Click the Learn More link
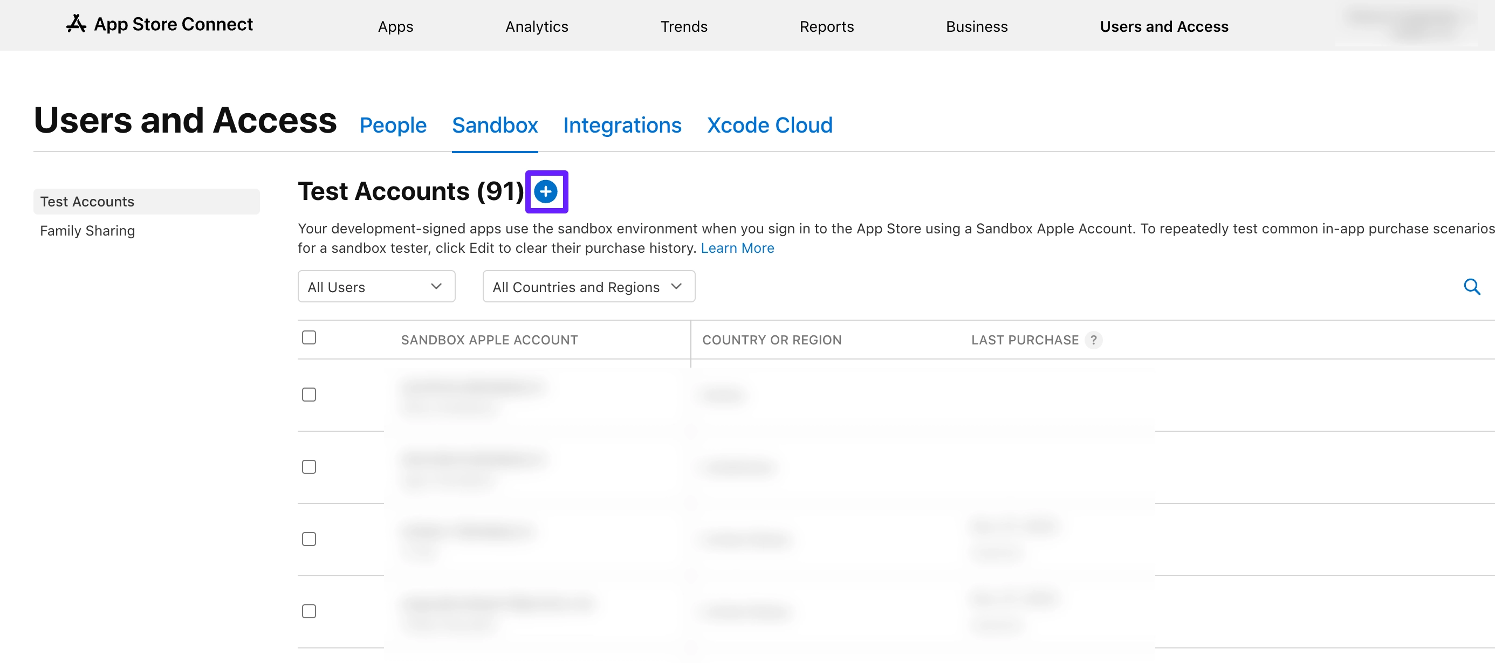Viewport: 1495px width, 663px height. (x=738, y=248)
